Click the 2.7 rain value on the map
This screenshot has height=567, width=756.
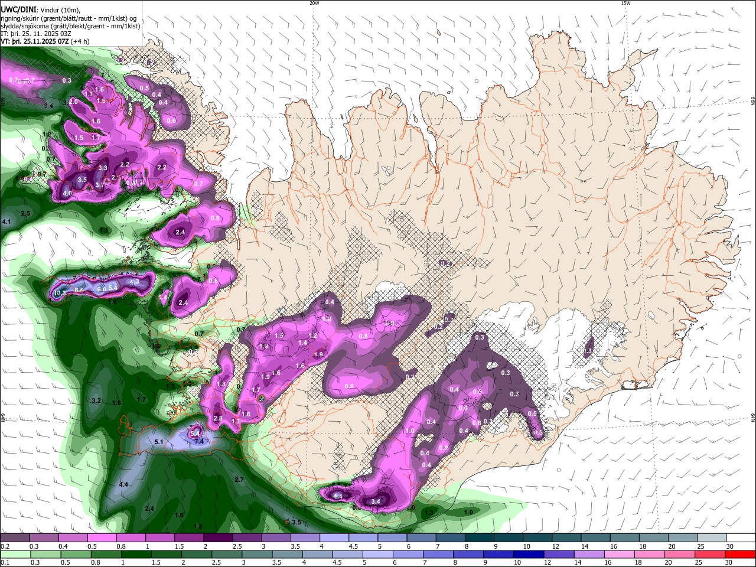point(239,480)
